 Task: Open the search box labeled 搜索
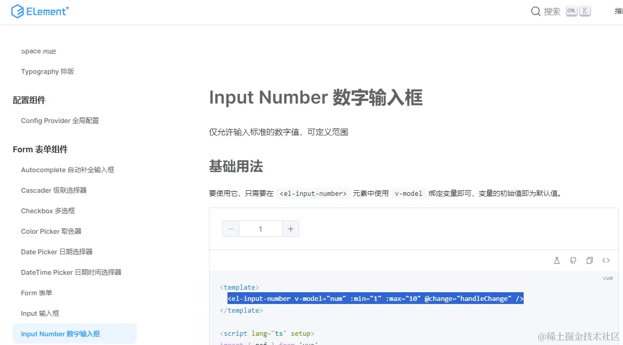[560, 11]
